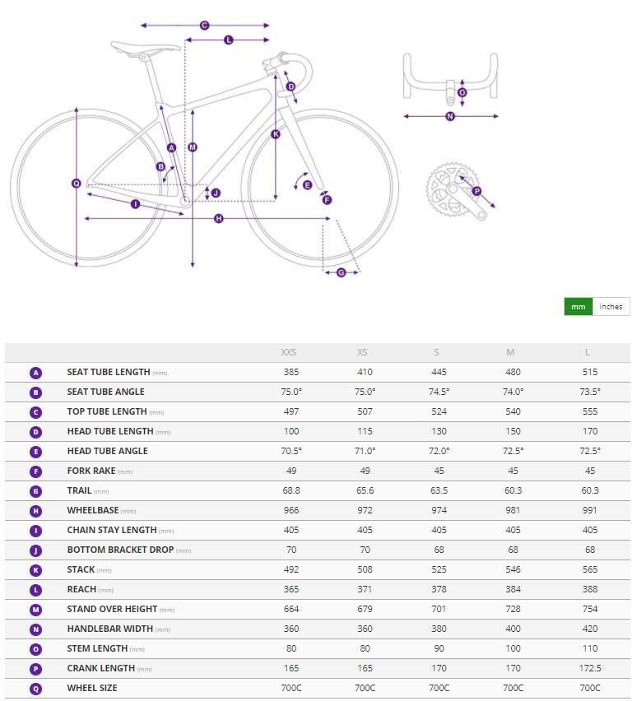Select the XXS size column header
The image size is (637, 701).
(289, 352)
